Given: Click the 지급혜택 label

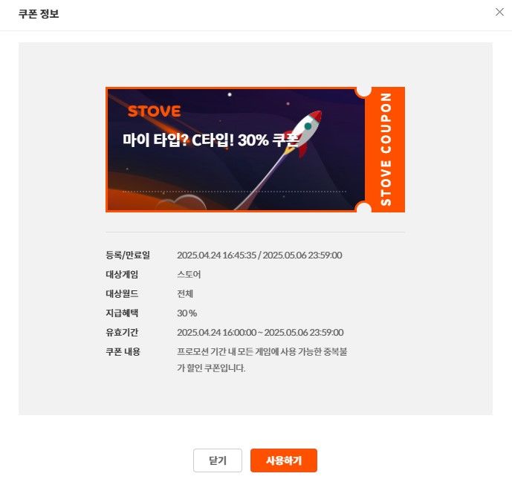Looking at the screenshot, I should [x=122, y=313].
